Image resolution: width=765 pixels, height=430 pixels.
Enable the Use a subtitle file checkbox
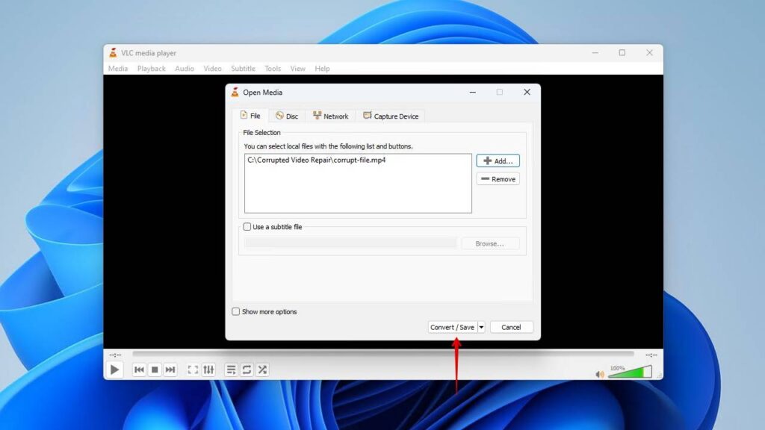coord(247,227)
